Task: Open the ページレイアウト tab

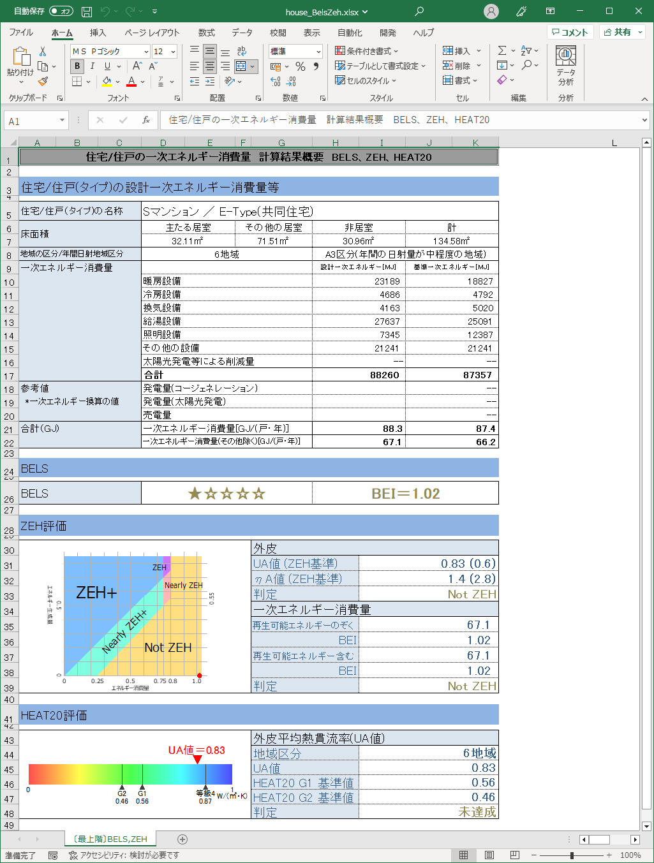Action: pyautogui.click(x=152, y=33)
